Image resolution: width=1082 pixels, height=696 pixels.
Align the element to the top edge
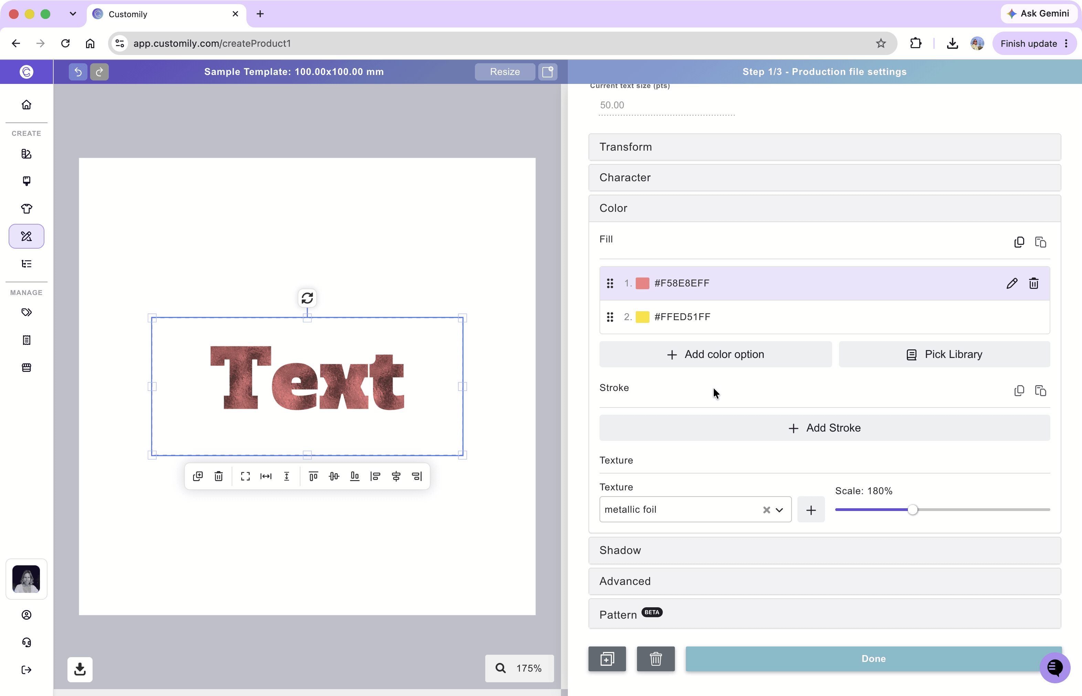(x=313, y=476)
